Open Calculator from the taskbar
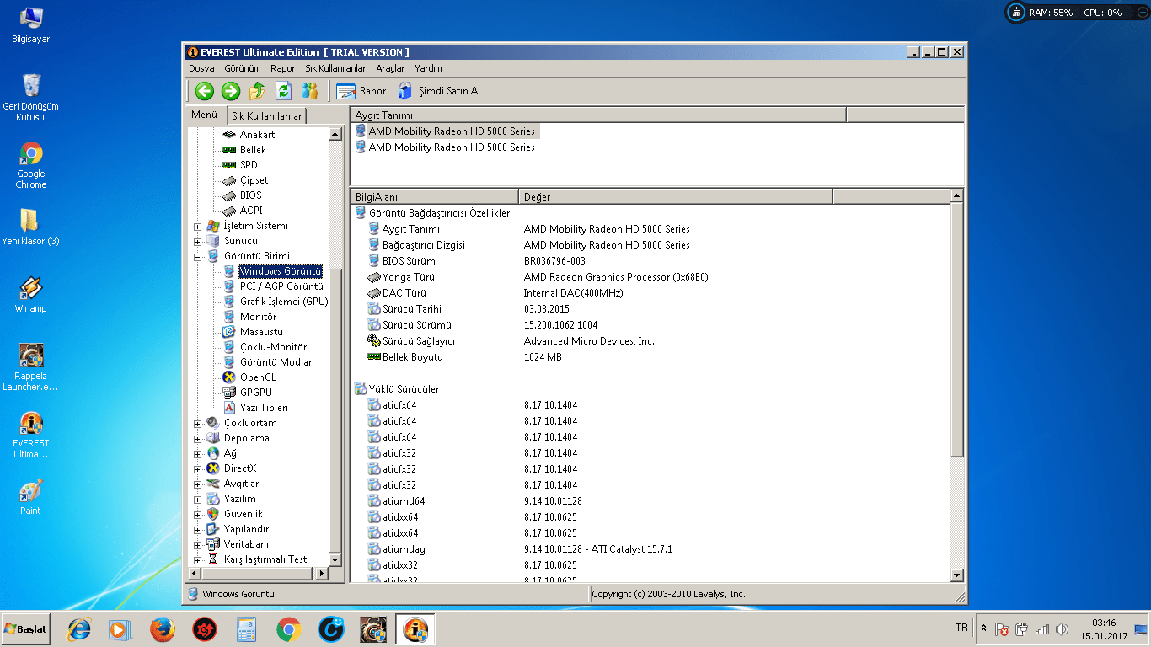 point(246,629)
